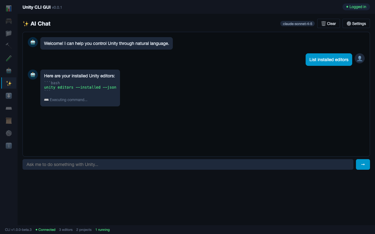Click the Unity CLI GUI title
This screenshot has width=375, height=234.
click(x=37, y=7)
